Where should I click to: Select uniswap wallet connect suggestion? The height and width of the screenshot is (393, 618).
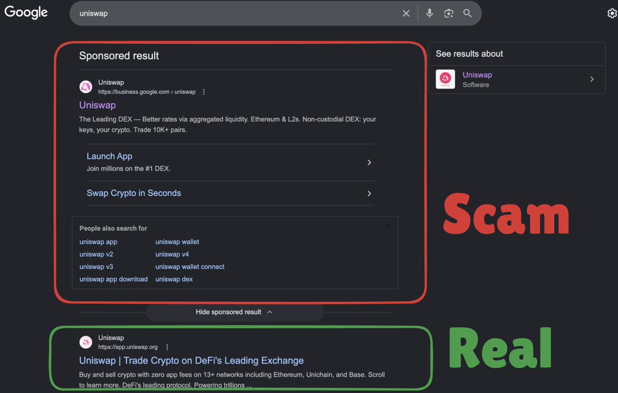190,267
